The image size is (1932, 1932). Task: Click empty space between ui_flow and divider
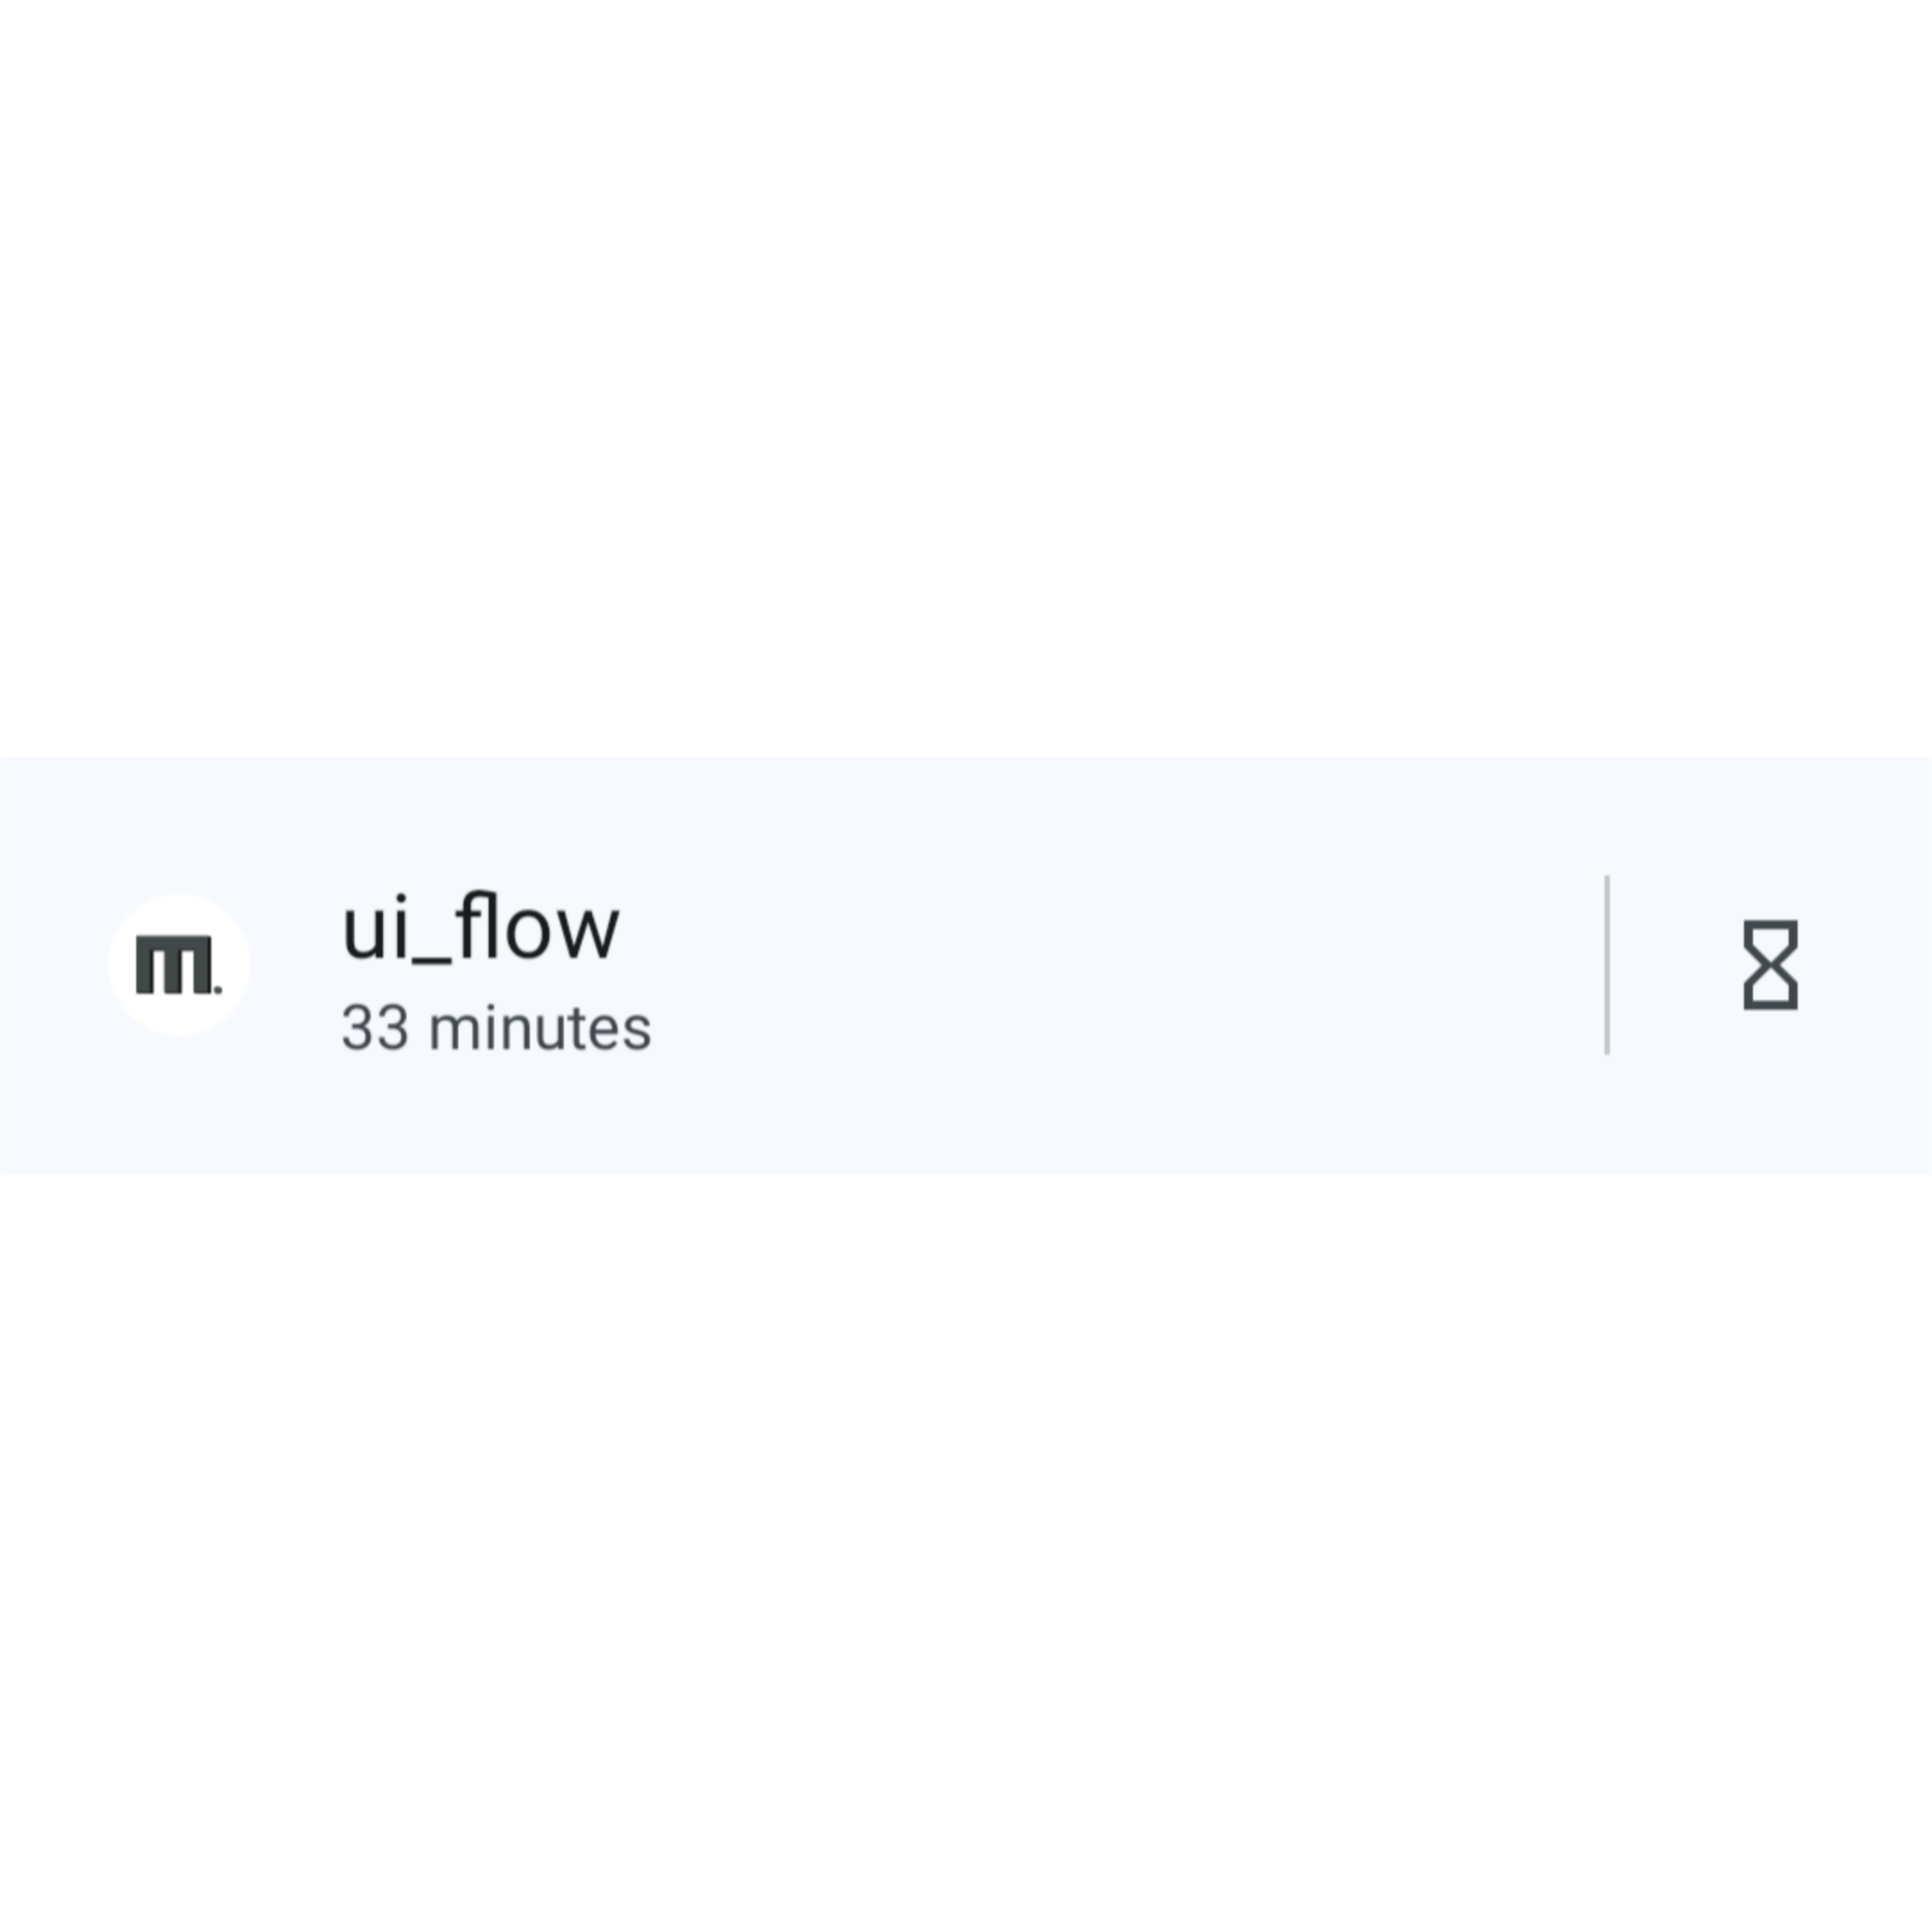1100,965
